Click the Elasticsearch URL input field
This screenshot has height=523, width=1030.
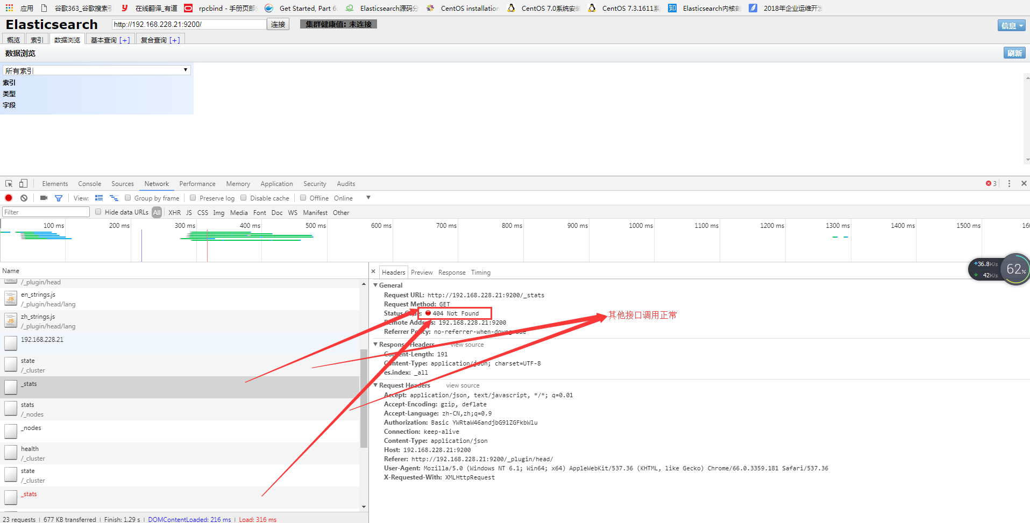click(189, 24)
